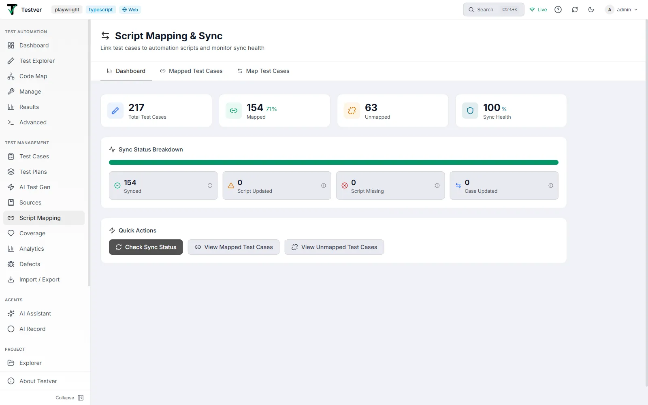Open Code Map in sidebar
648x405 pixels.
coord(44,76)
